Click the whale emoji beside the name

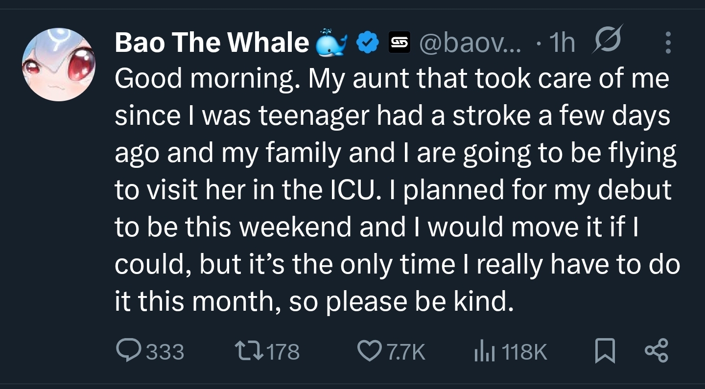click(332, 43)
